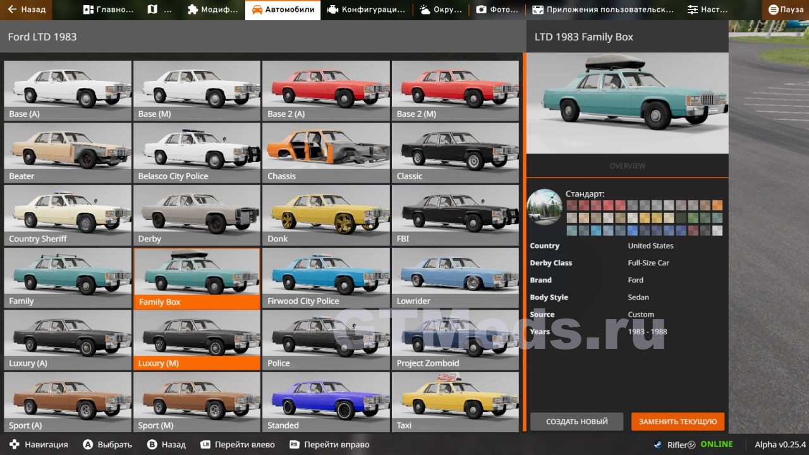Select the red Base 2 (M) car

pyautogui.click(x=455, y=90)
